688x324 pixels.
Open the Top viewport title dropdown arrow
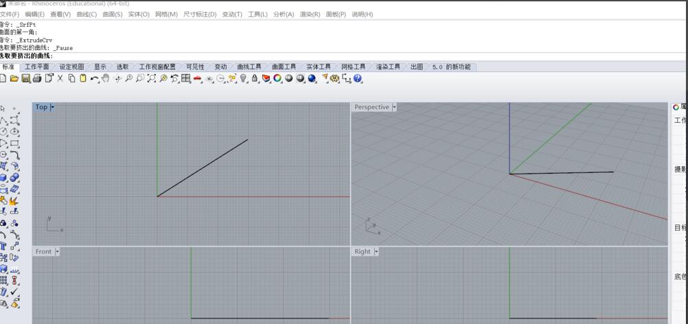pos(53,107)
